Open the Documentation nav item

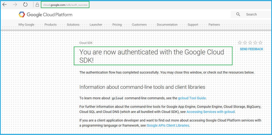(167, 25)
